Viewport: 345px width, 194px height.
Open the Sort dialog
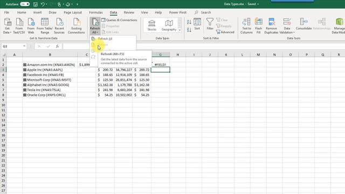click(197, 24)
